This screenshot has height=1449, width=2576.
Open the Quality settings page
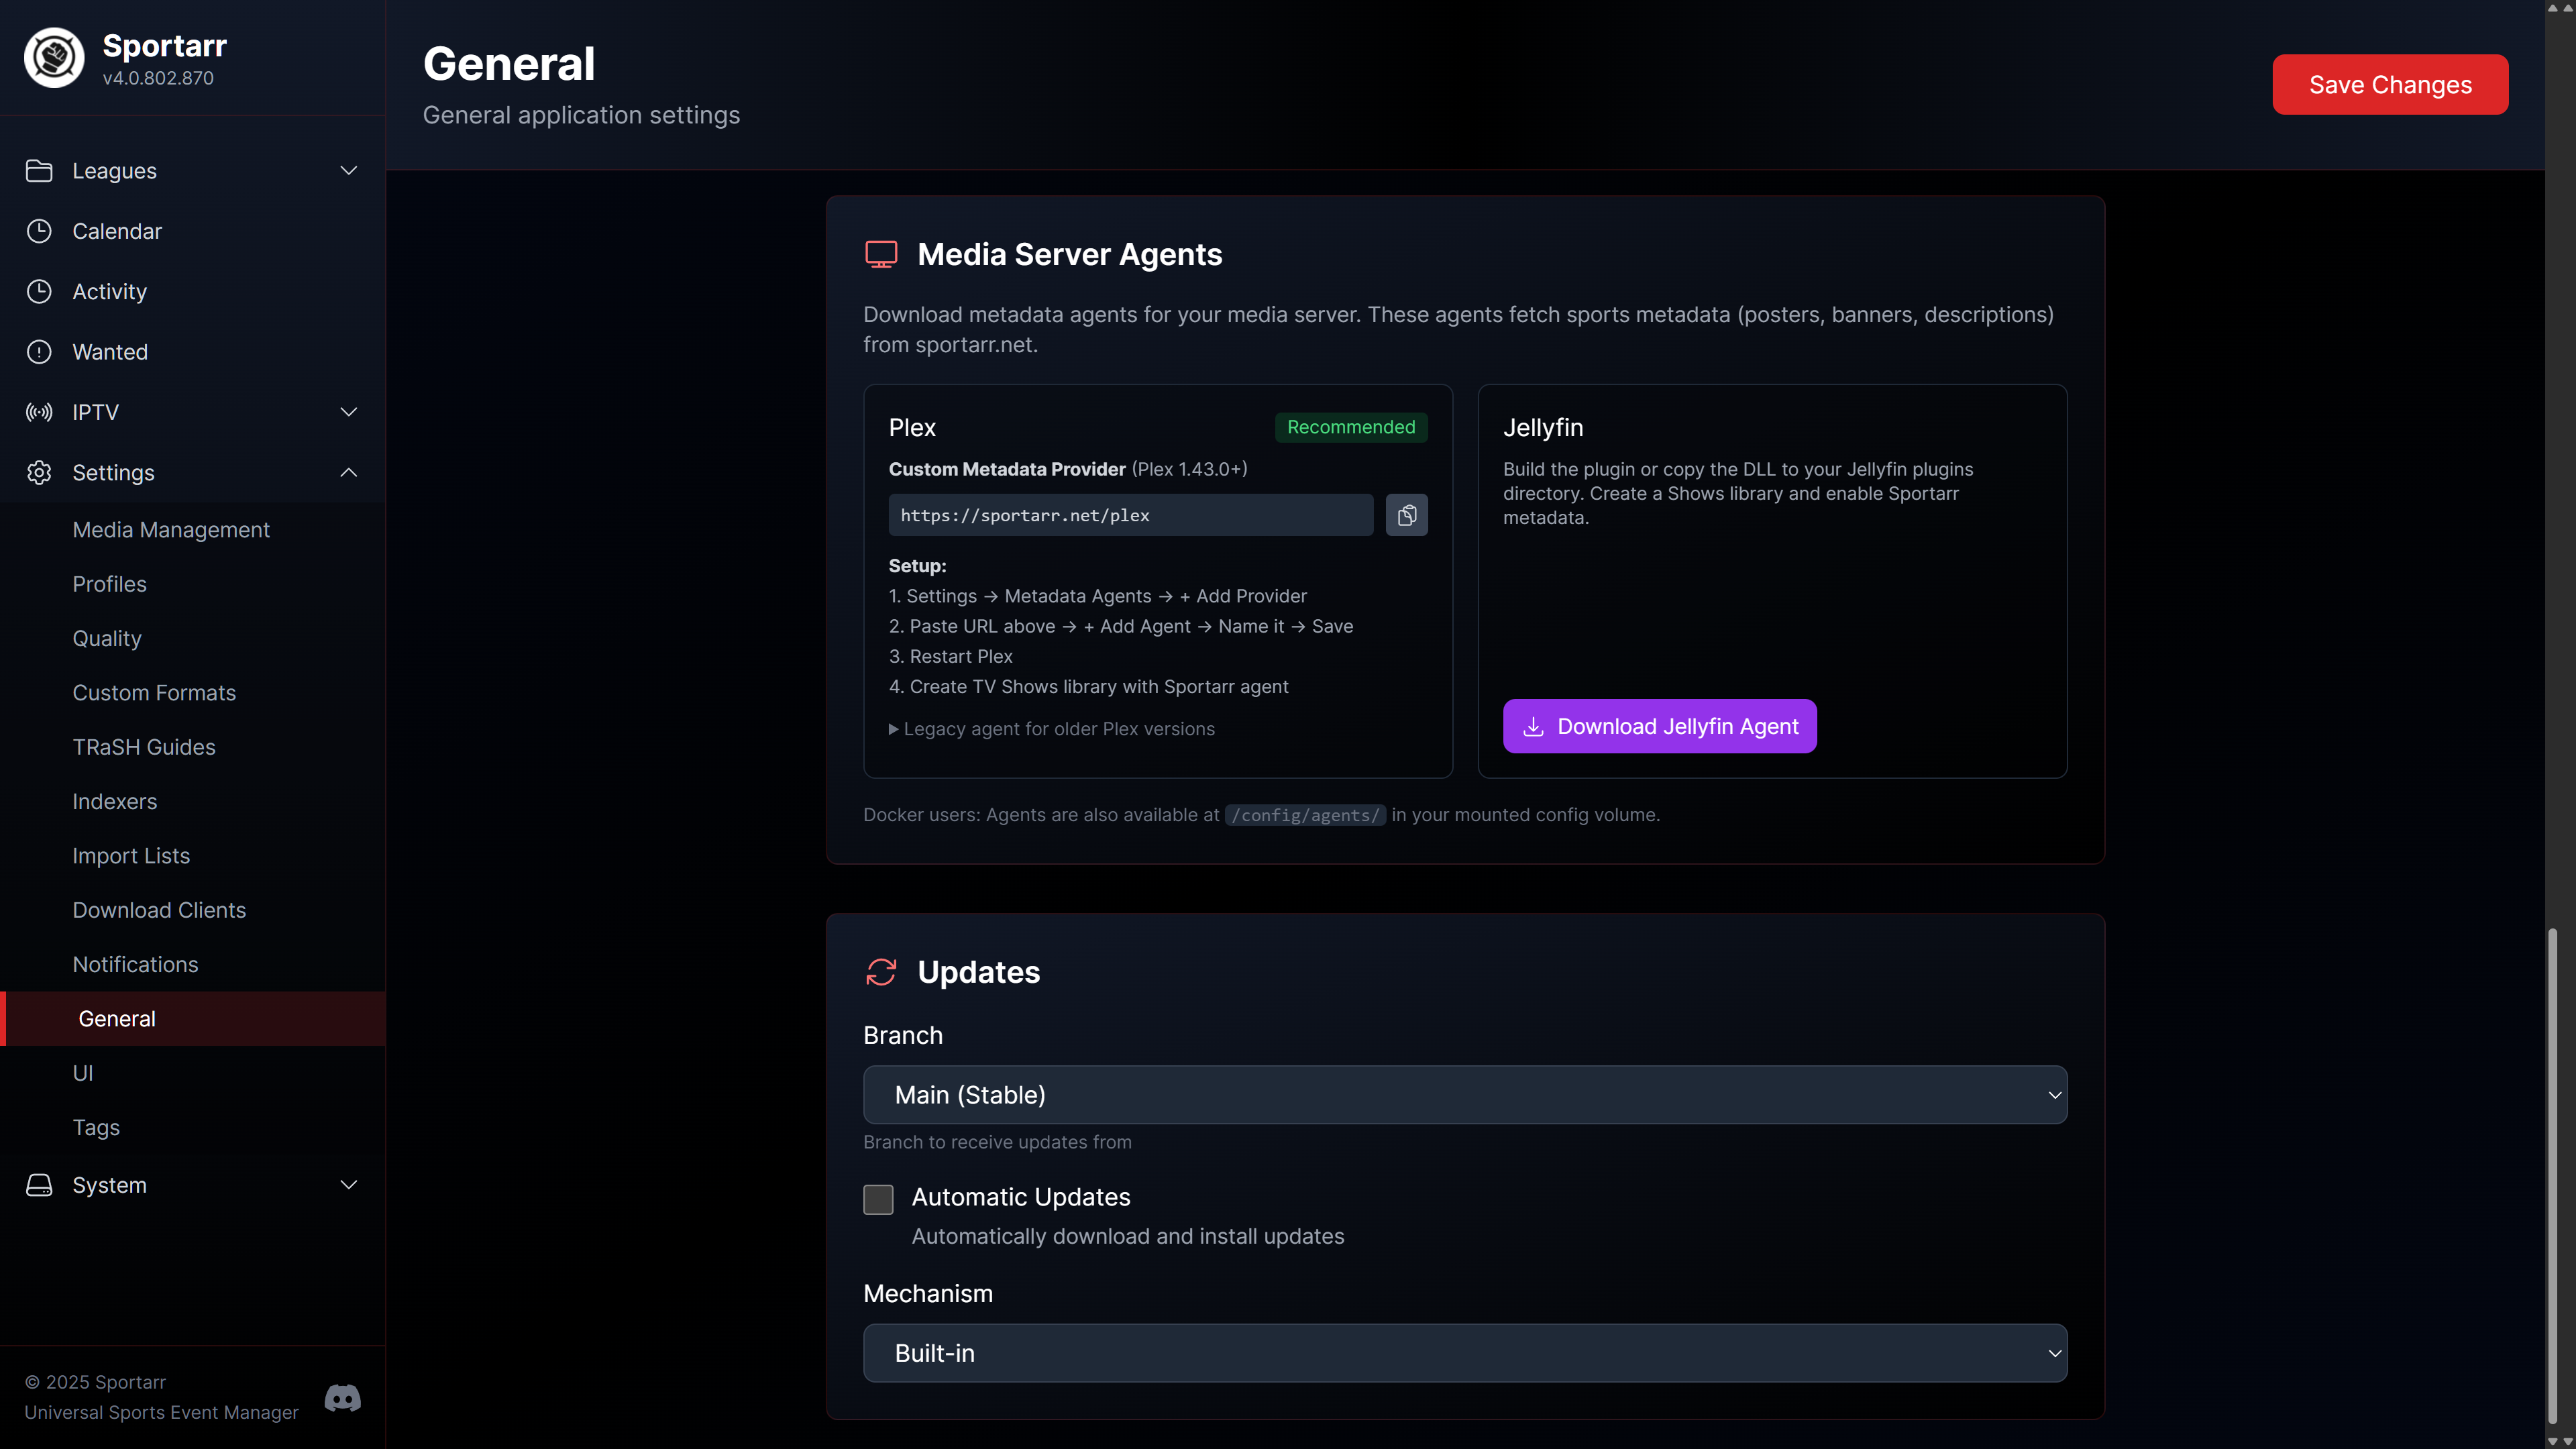tap(107, 638)
